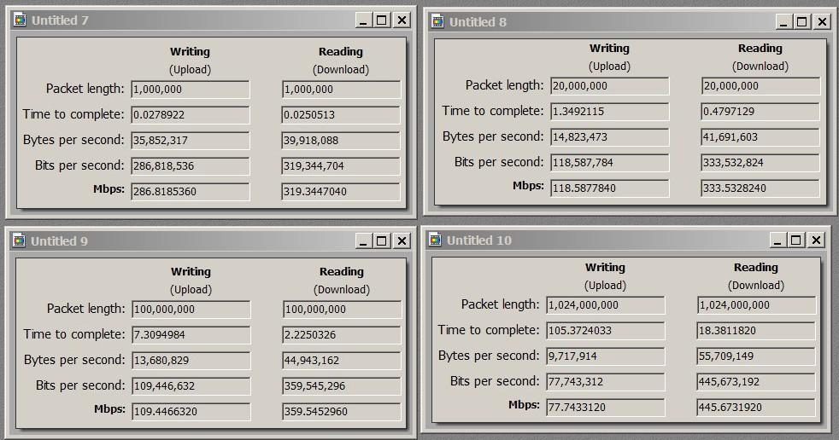Maximize the Untitled 8 window
This screenshot has width=839, height=440.
pos(802,22)
